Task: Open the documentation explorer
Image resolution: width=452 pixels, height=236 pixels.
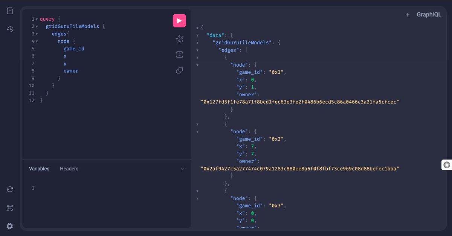Action: point(9,11)
